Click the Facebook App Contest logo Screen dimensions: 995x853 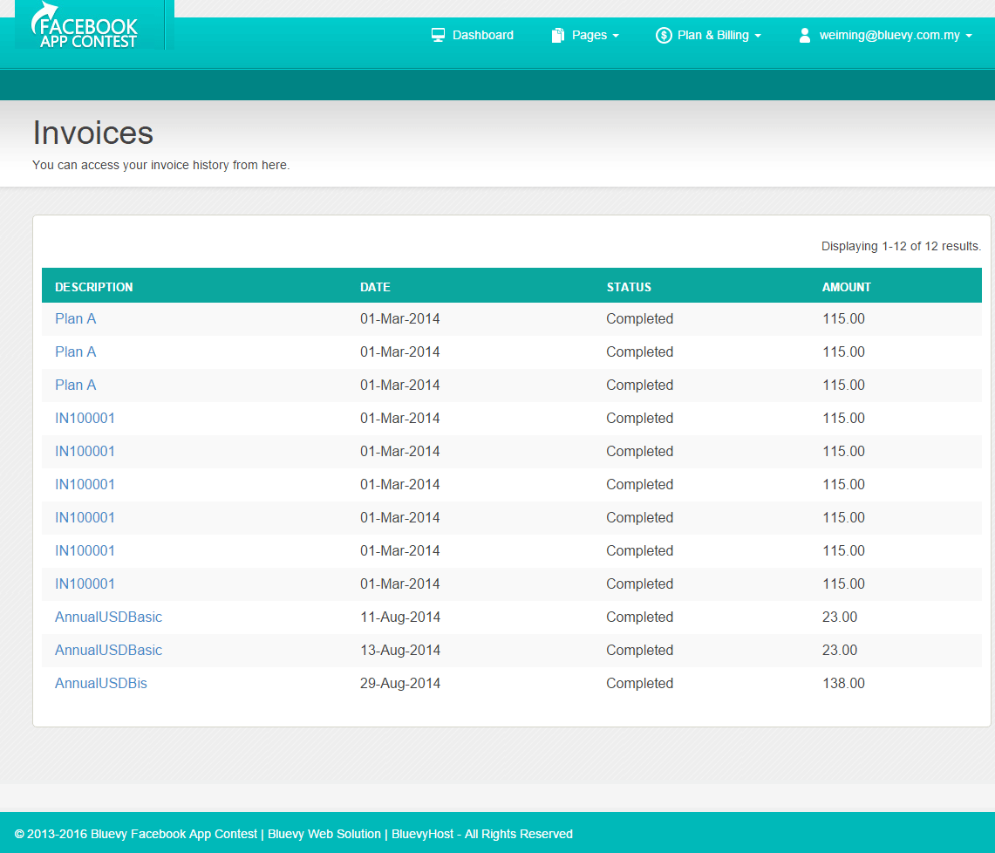click(85, 26)
